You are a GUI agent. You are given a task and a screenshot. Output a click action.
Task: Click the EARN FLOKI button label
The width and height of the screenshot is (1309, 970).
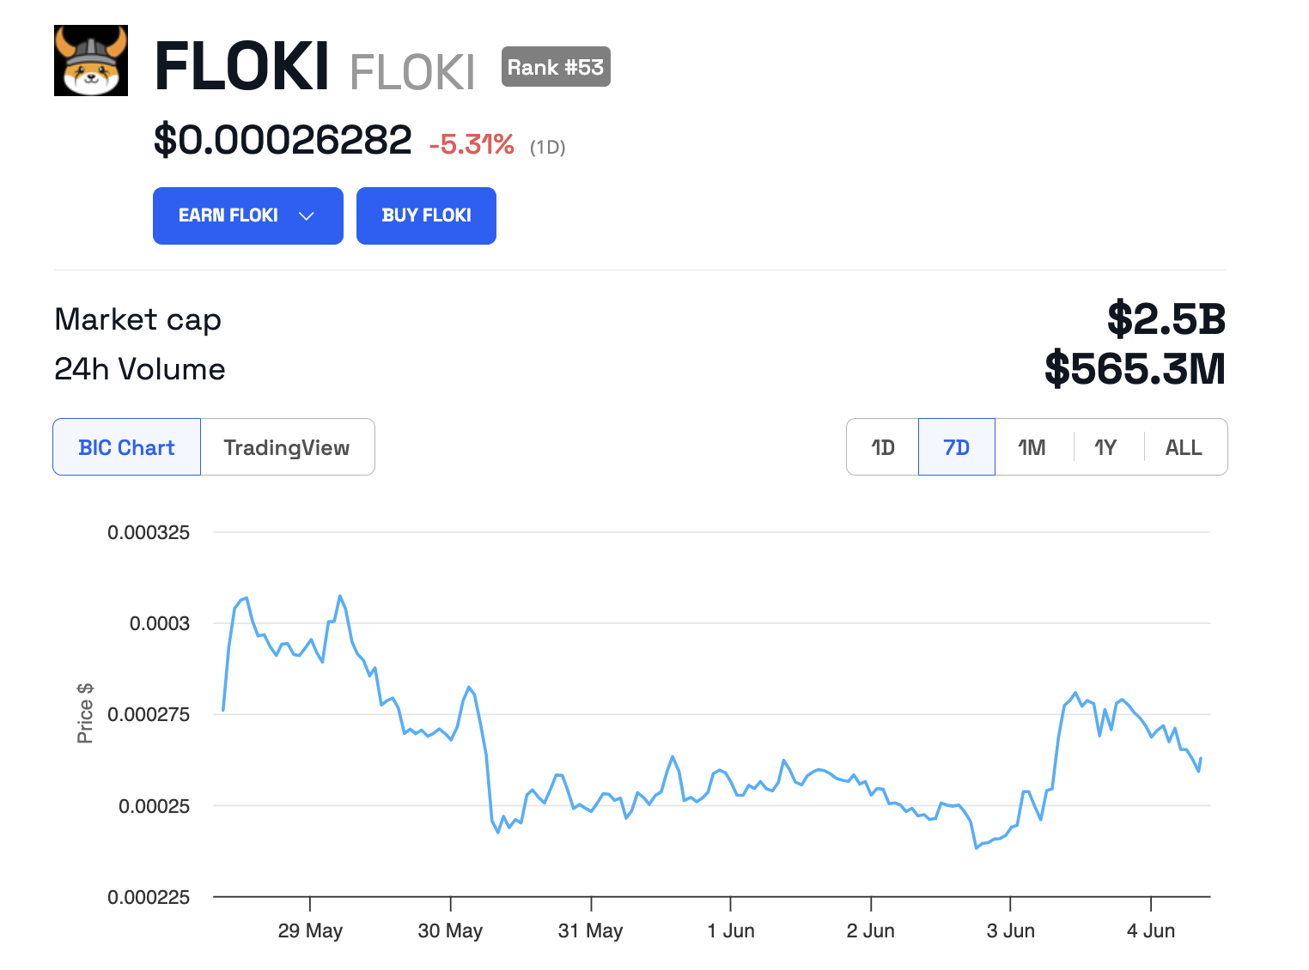pos(228,215)
